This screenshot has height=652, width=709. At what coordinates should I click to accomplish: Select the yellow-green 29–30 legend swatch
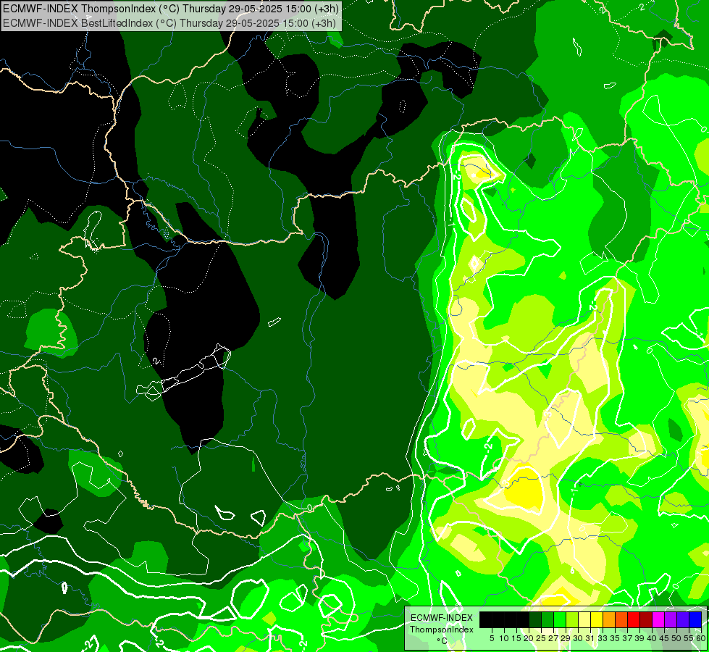[572, 619]
